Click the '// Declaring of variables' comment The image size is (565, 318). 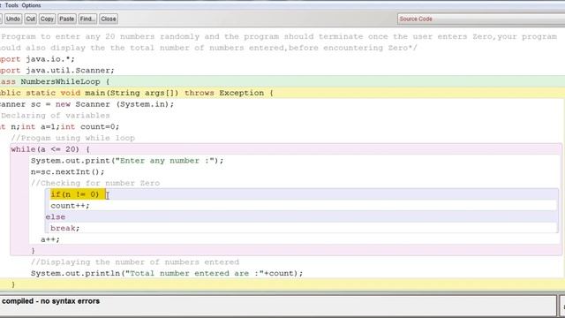click(55, 116)
